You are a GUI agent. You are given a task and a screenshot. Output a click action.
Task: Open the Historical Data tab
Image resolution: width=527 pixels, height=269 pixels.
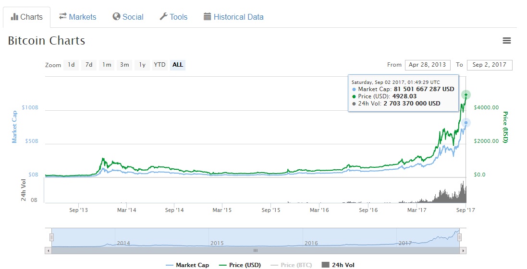tap(233, 17)
